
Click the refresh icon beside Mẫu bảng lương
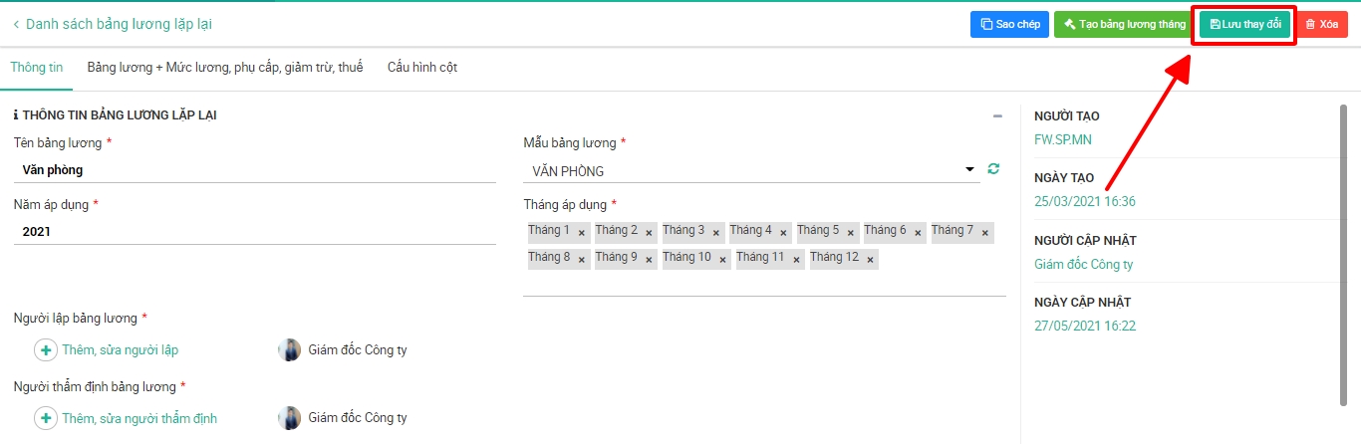993,169
